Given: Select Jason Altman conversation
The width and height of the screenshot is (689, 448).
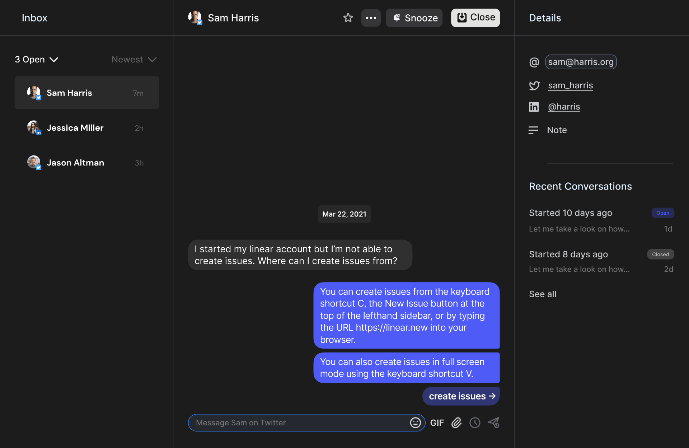Looking at the screenshot, I should click(x=86, y=163).
